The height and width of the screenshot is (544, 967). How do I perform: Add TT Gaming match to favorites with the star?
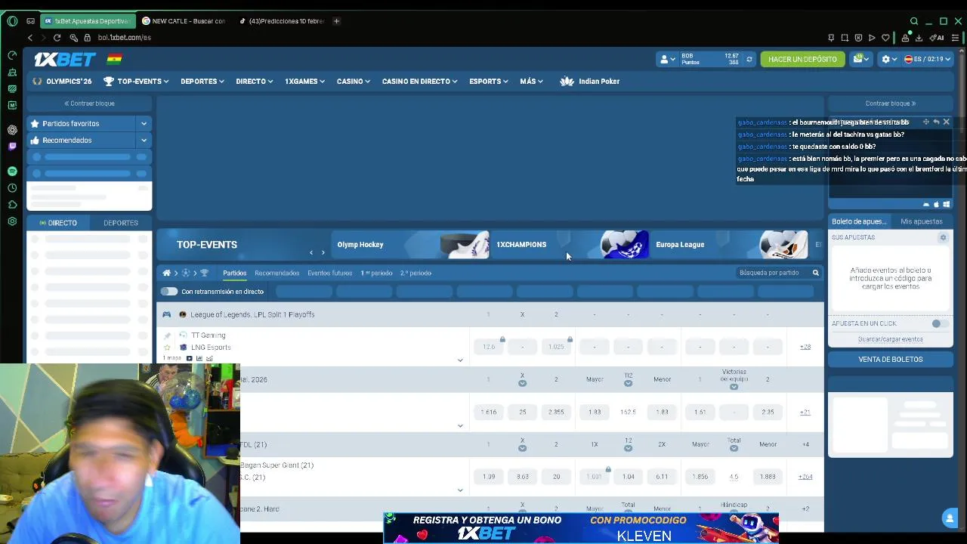(167, 348)
